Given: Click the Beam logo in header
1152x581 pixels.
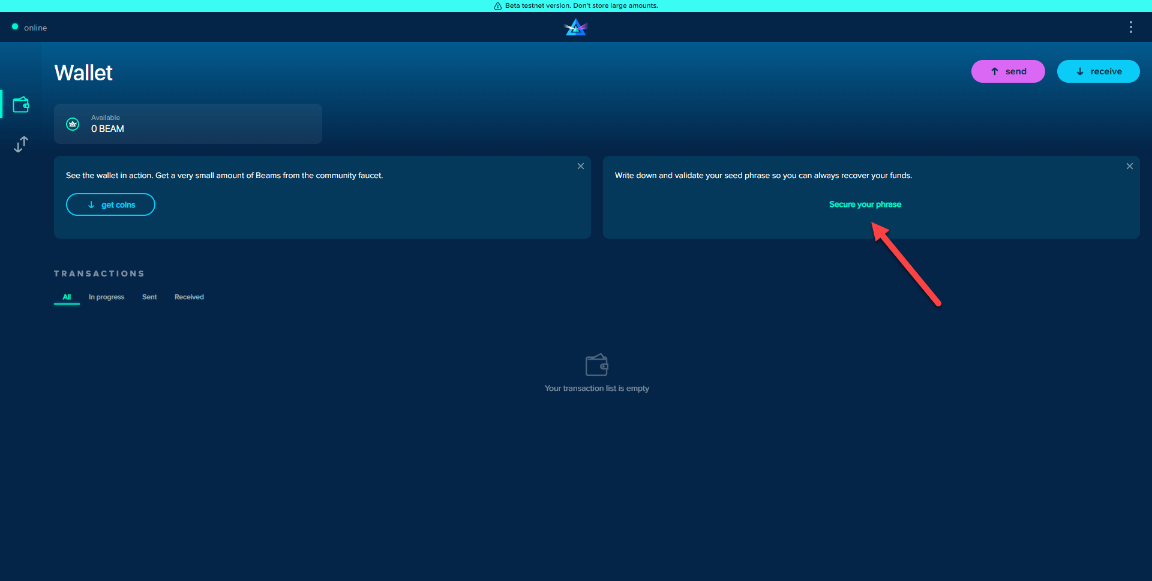Looking at the screenshot, I should click(x=575, y=27).
